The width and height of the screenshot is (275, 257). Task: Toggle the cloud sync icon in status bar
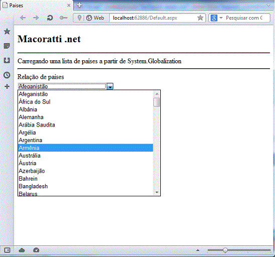pyautogui.click(x=22, y=250)
